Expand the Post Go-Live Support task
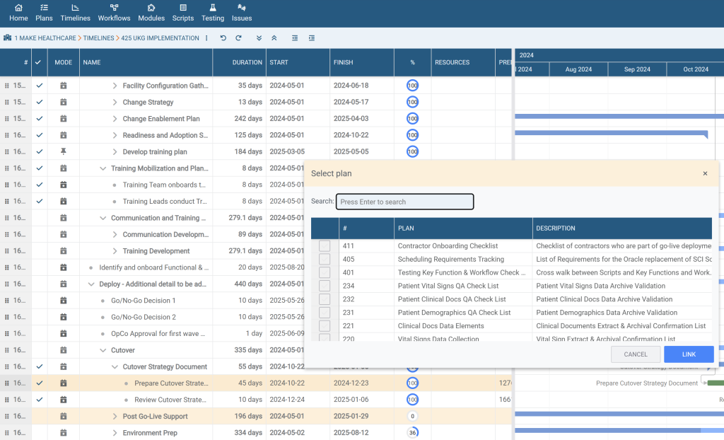Screen dimensions: 724x440 [115, 416]
